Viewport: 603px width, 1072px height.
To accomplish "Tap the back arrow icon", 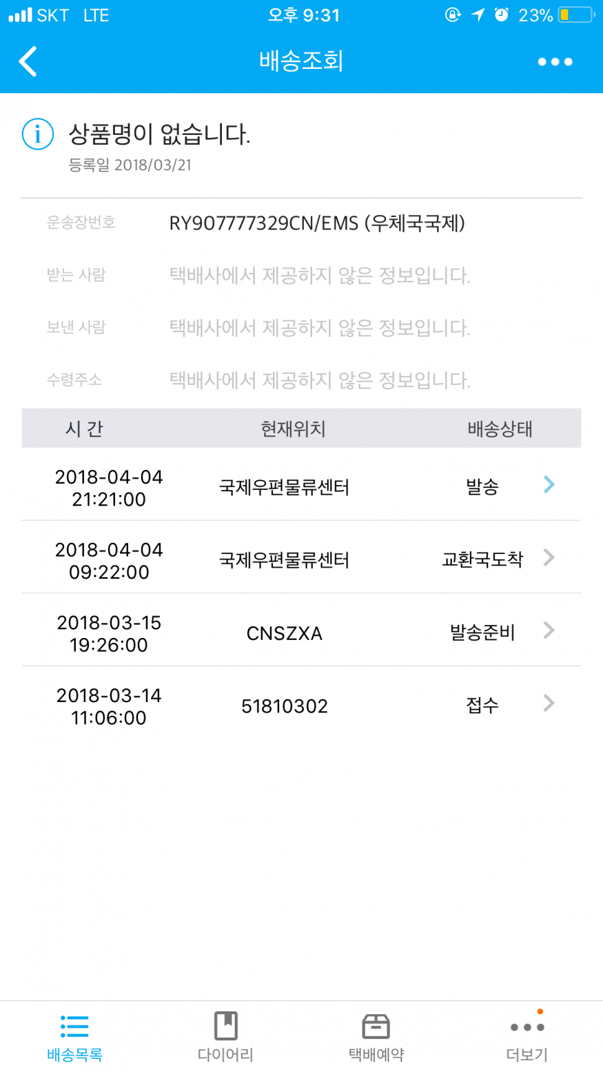I will click(28, 61).
